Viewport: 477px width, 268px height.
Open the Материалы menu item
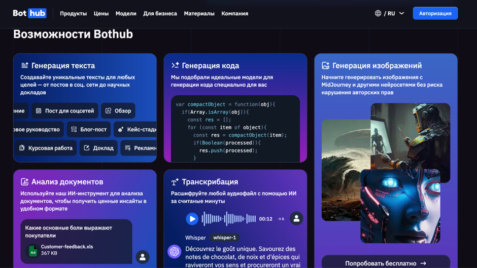tap(199, 13)
